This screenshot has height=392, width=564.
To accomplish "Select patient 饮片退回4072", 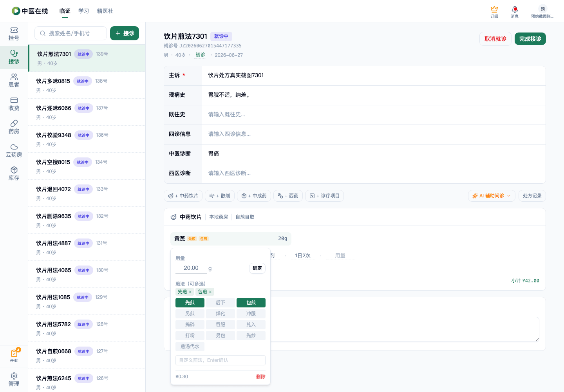I will (87, 193).
